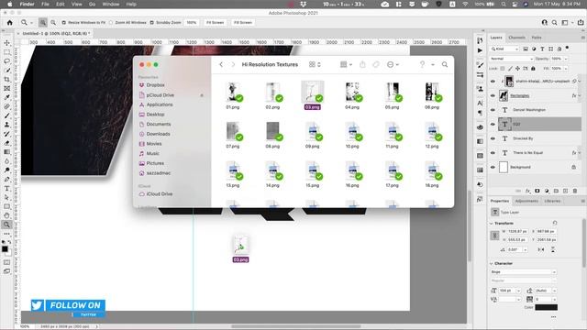
Task: Flip horizontal in Transform section
Action: coord(541,249)
